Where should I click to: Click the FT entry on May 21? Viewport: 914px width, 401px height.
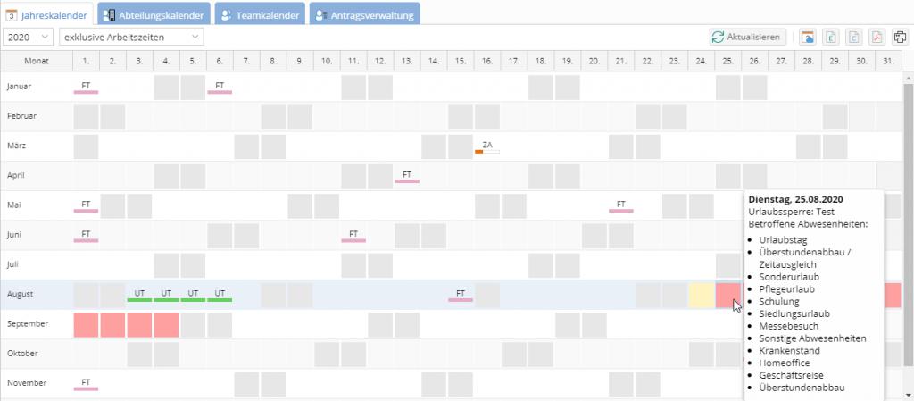tap(621, 205)
